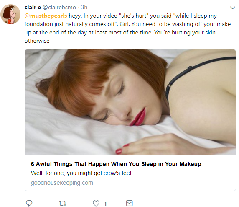This screenshot has height=207, width=239.
Task: Open the sleeping woman article image
Action: [x=130, y=102]
